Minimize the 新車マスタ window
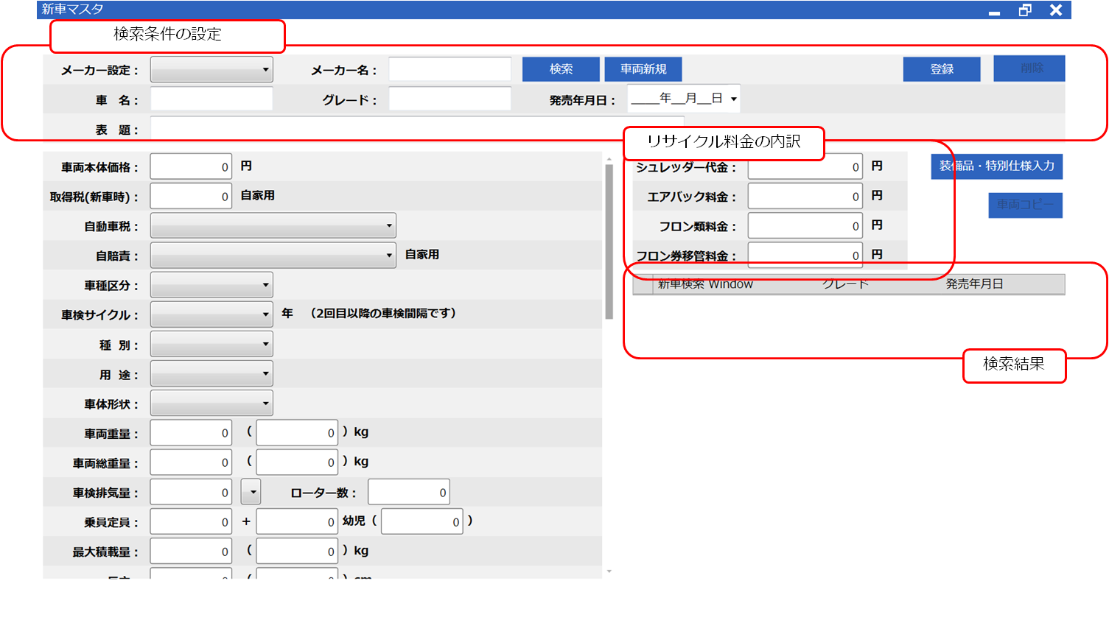The image size is (1109, 623). pos(994,10)
